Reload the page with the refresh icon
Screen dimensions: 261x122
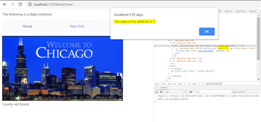20,4
